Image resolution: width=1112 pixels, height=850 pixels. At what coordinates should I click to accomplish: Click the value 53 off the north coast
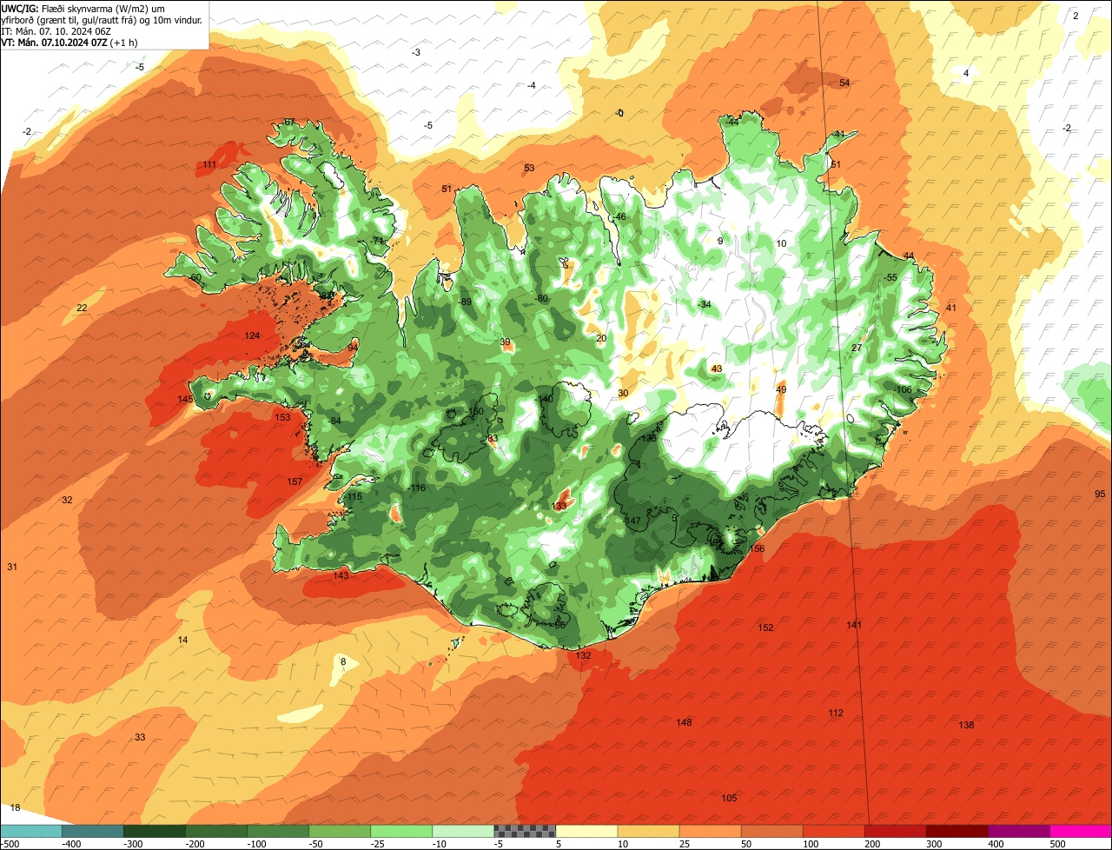529,168
